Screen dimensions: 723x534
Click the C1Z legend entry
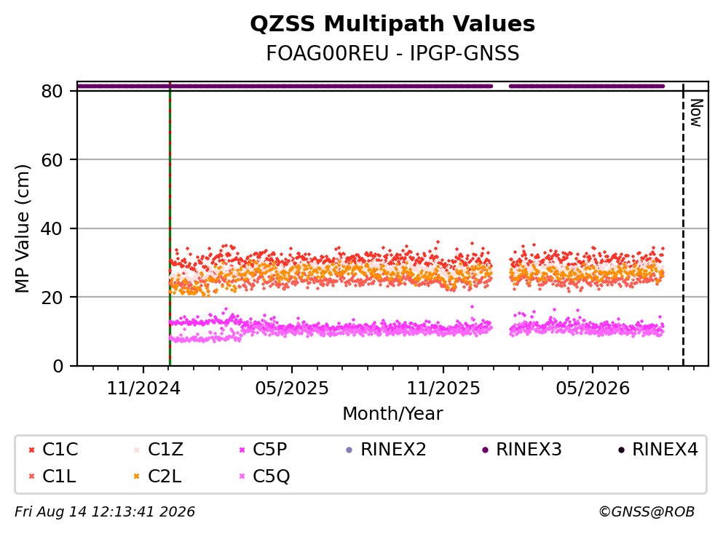click(159, 449)
